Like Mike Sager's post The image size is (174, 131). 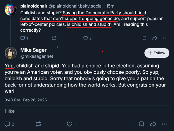click(70, 124)
